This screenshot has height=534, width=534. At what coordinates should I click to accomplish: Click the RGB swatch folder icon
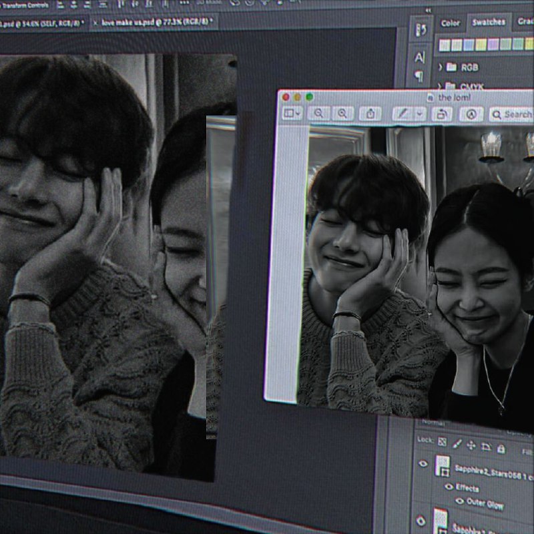point(451,67)
